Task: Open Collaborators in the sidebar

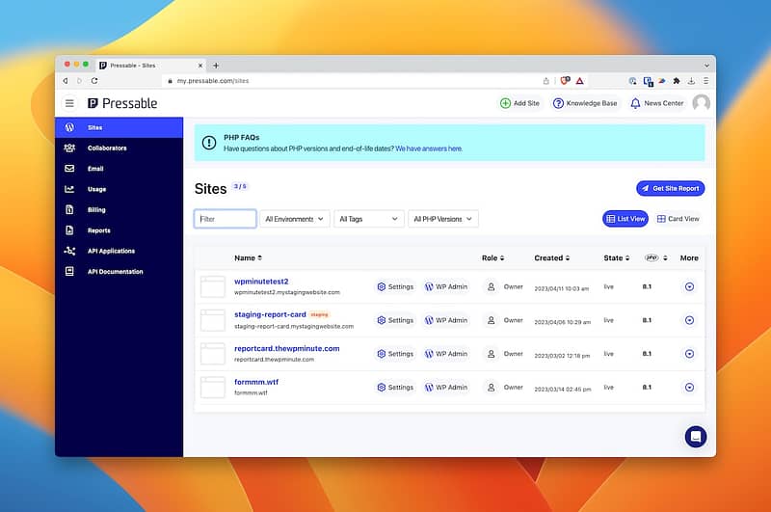Action: coord(119,148)
